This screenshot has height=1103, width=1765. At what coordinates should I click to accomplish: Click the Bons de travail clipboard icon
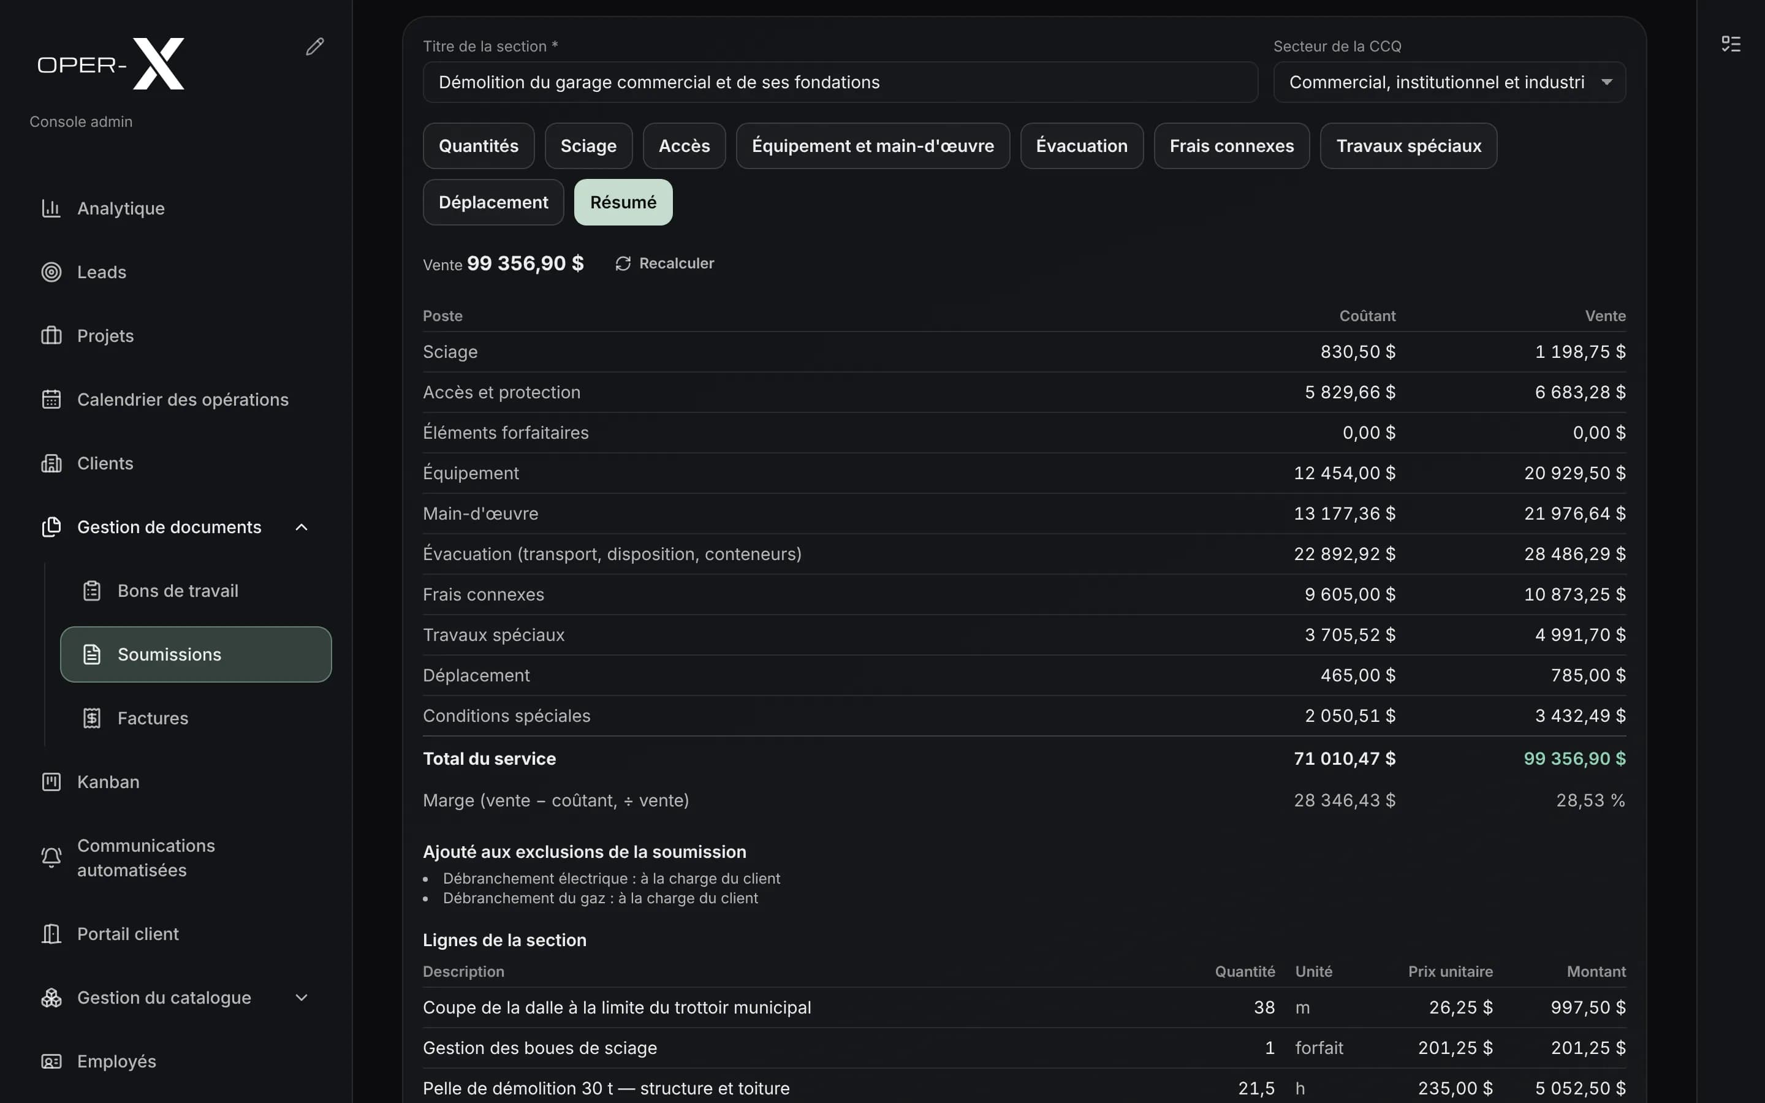[92, 591]
